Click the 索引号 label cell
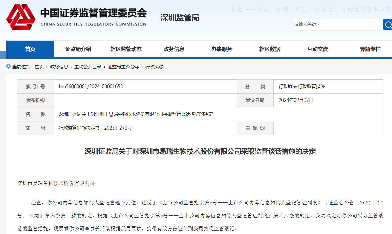Viewport: 392px width, 234px height. tap(35, 87)
